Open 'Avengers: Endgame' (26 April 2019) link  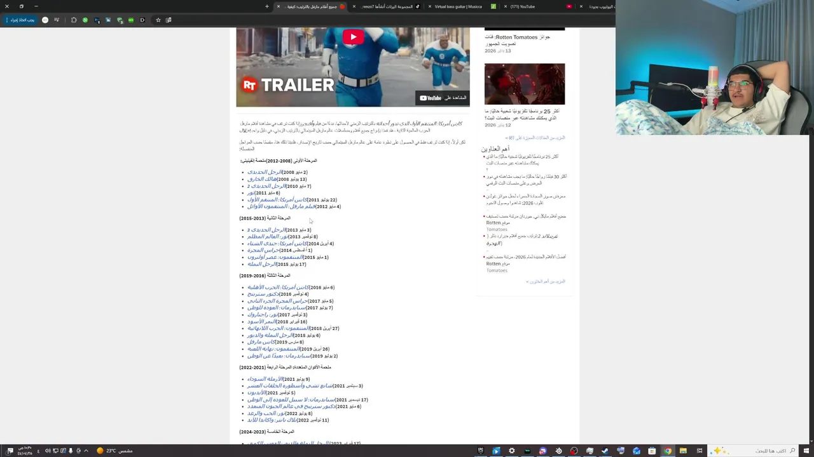coord(273,349)
